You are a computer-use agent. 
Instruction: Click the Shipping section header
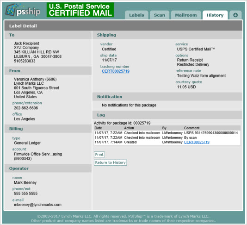(167, 35)
